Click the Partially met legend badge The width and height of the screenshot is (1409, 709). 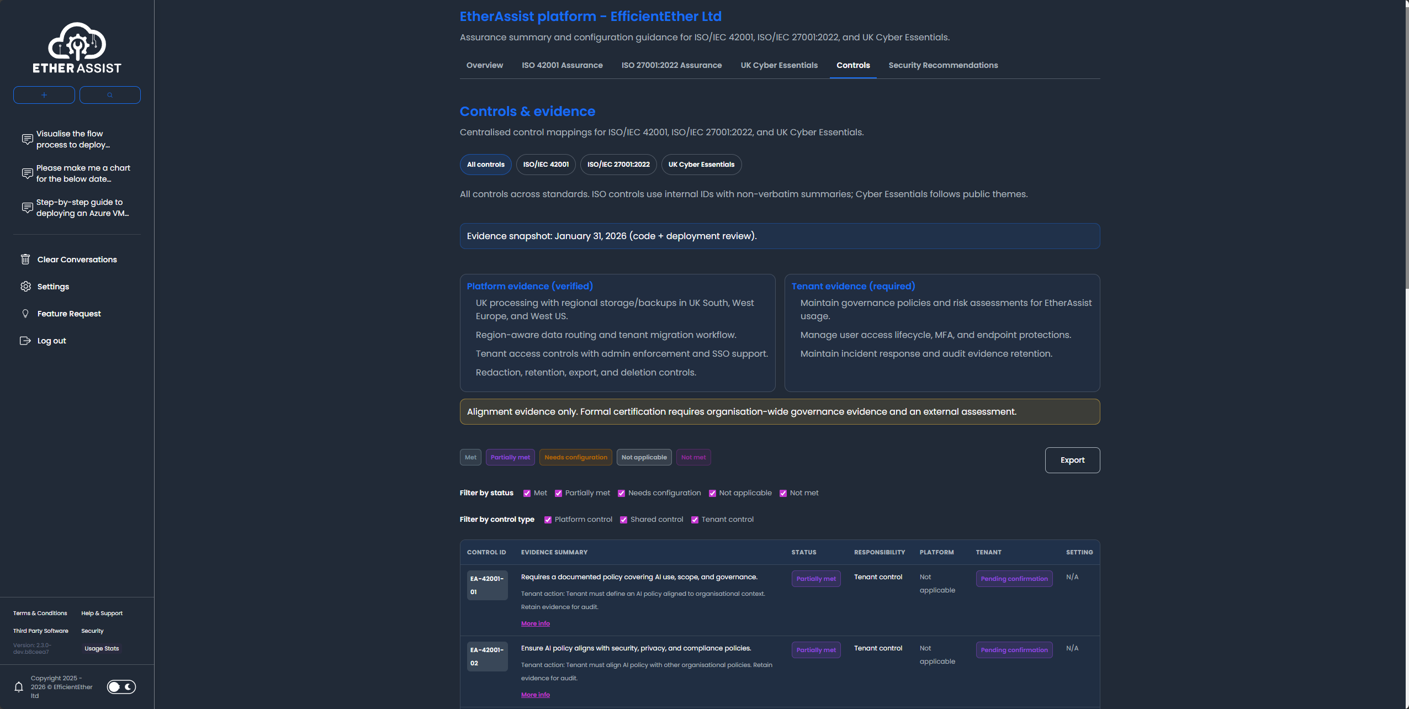click(510, 457)
